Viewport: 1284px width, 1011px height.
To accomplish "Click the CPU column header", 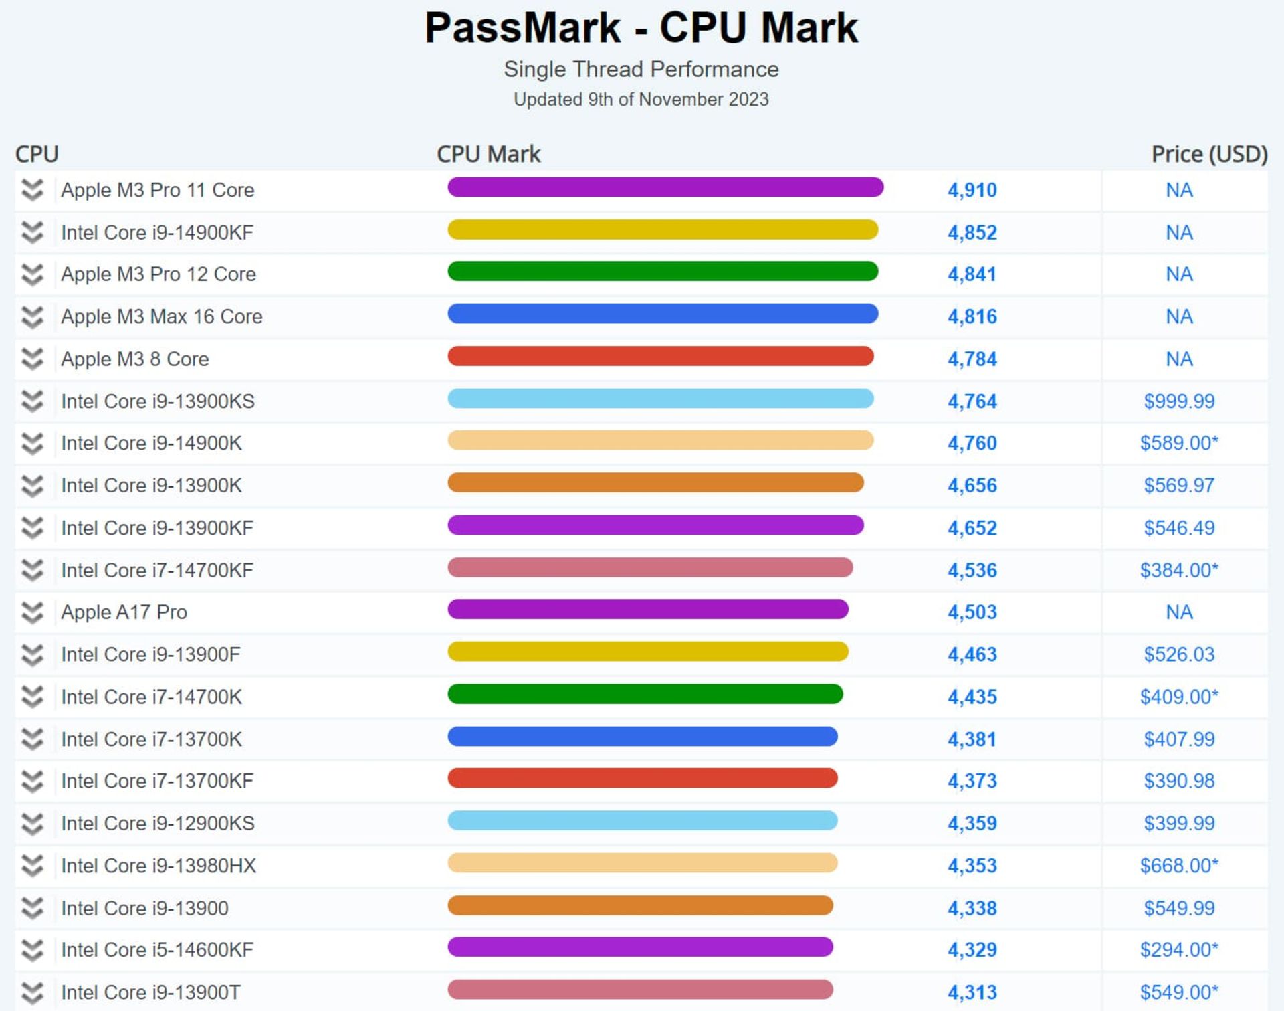I will [37, 155].
